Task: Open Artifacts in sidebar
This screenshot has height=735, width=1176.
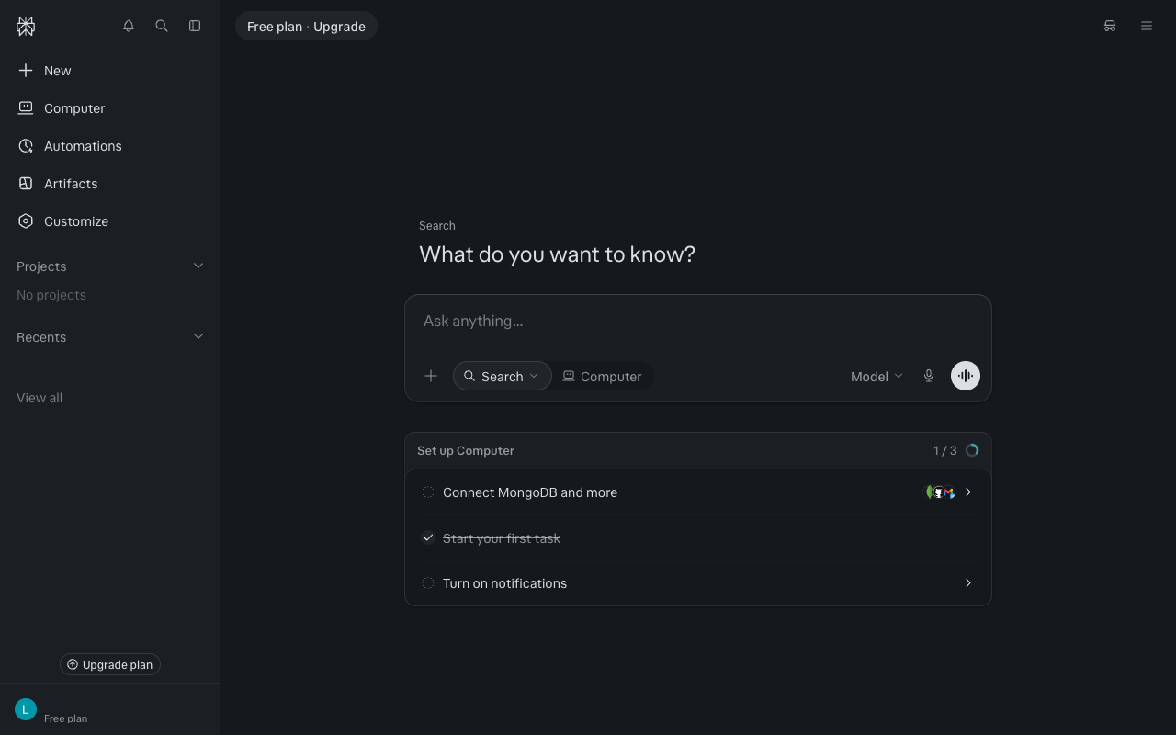Action: point(110,184)
